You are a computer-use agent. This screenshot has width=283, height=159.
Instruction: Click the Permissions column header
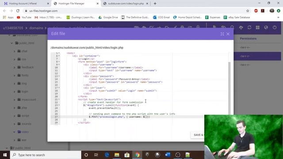click(248, 38)
